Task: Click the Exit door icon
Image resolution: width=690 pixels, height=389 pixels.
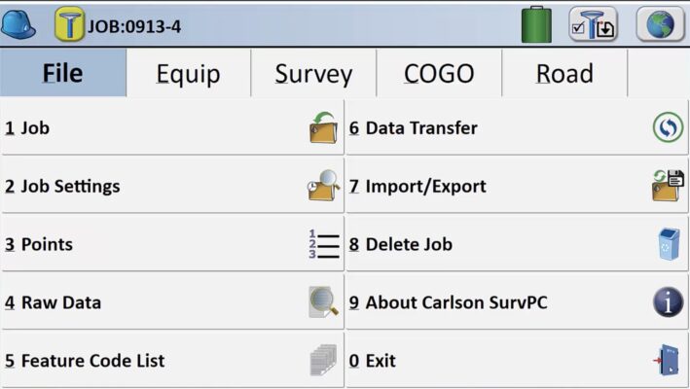Action: 668,360
